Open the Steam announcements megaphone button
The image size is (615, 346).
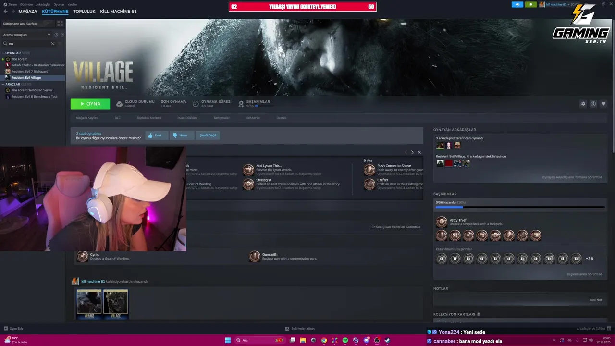click(517, 4)
